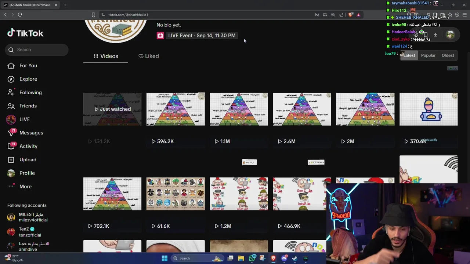The image size is (470, 264).
Task: Open the pyramid video with 596.2K views
Action: (x=176, y=109)
